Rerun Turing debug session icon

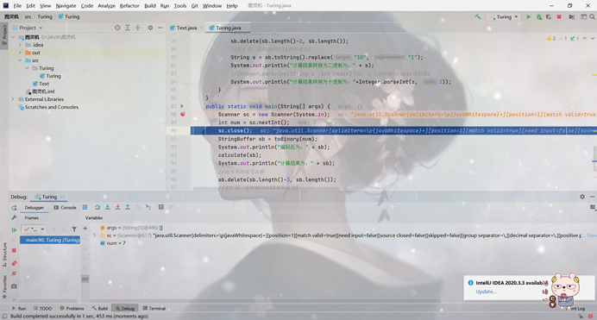tap(14, 208)
